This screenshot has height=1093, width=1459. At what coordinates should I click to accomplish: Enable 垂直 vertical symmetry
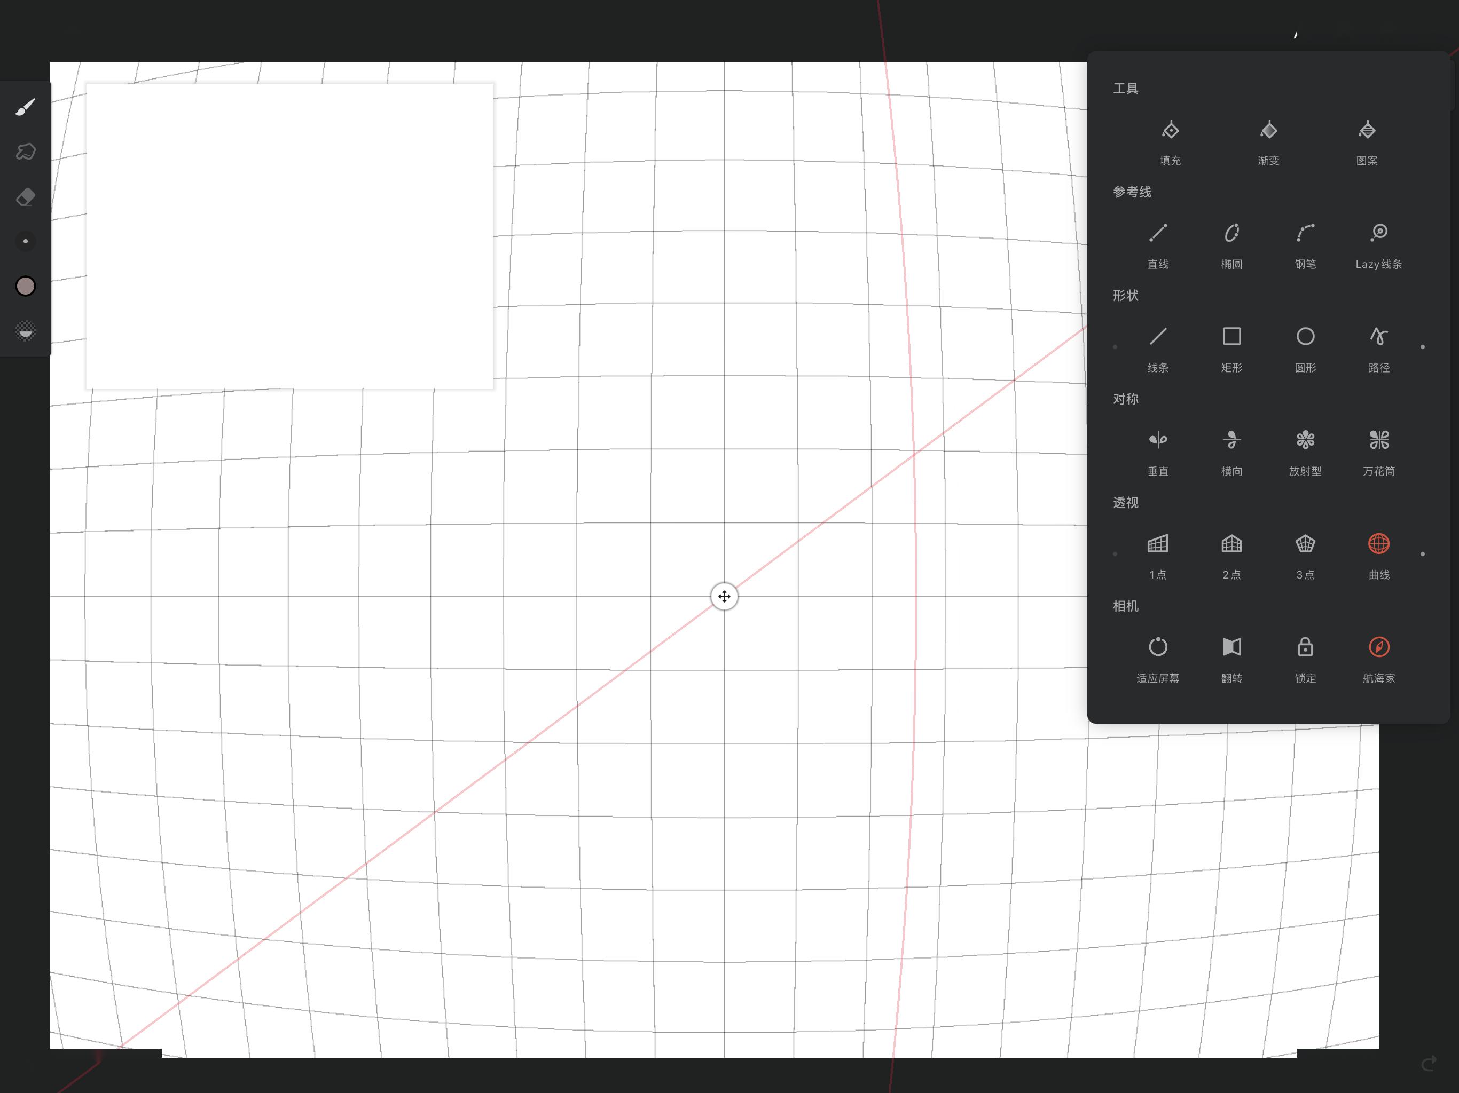(1158, 452)
